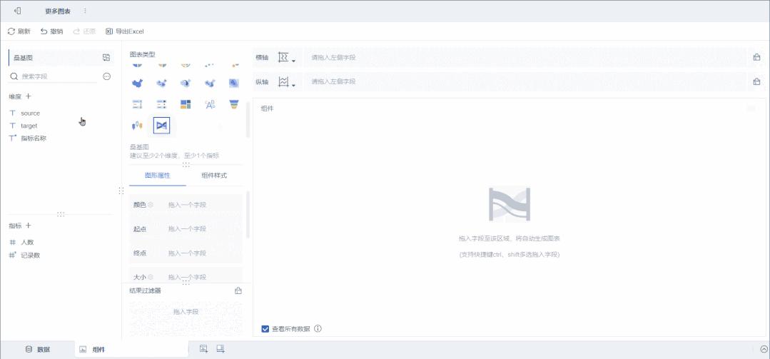Click the 终点 field drop zone
Viewport: 770px width, 359px height.
pyautogui.click(x=204, y=253)
